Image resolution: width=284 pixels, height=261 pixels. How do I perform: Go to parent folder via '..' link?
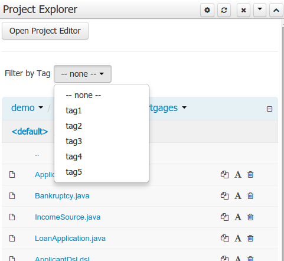[37, 155]
